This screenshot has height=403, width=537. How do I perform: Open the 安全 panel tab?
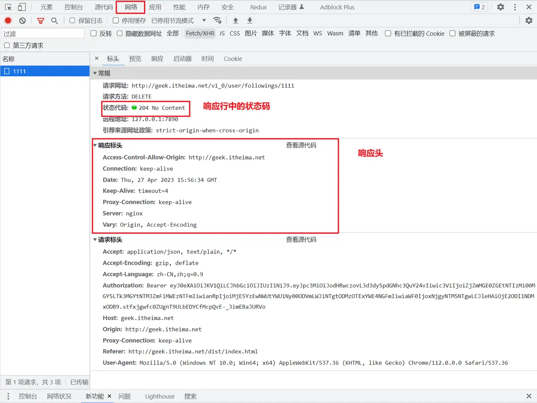pyautogui.click(x=227, y=7)
